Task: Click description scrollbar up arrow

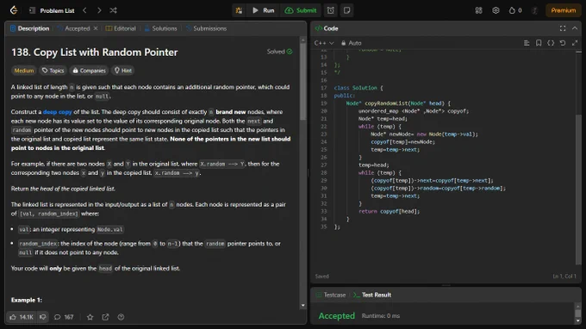Action: coord(302,40)
